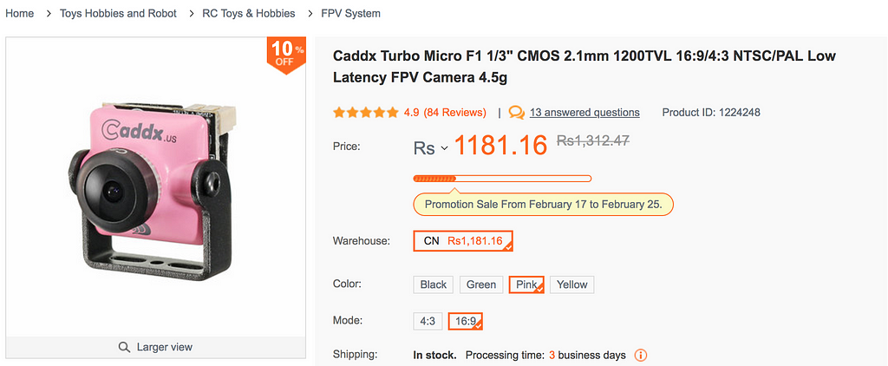Click the 10% OFF discount badge

coord(286,56)
